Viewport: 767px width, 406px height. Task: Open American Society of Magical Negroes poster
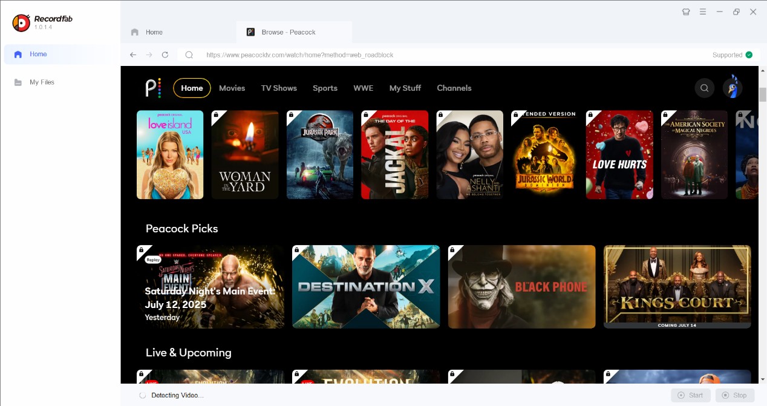(x=694, y=155)
